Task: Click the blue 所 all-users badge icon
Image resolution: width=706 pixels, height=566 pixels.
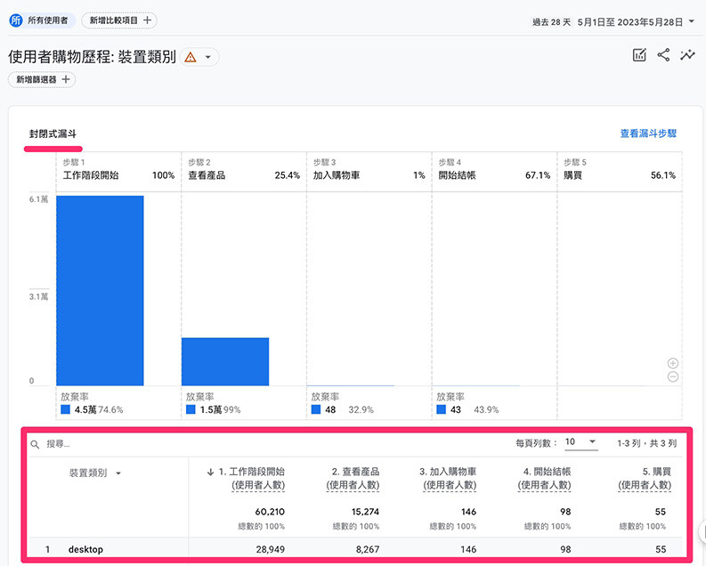Action: coord(16,20)
